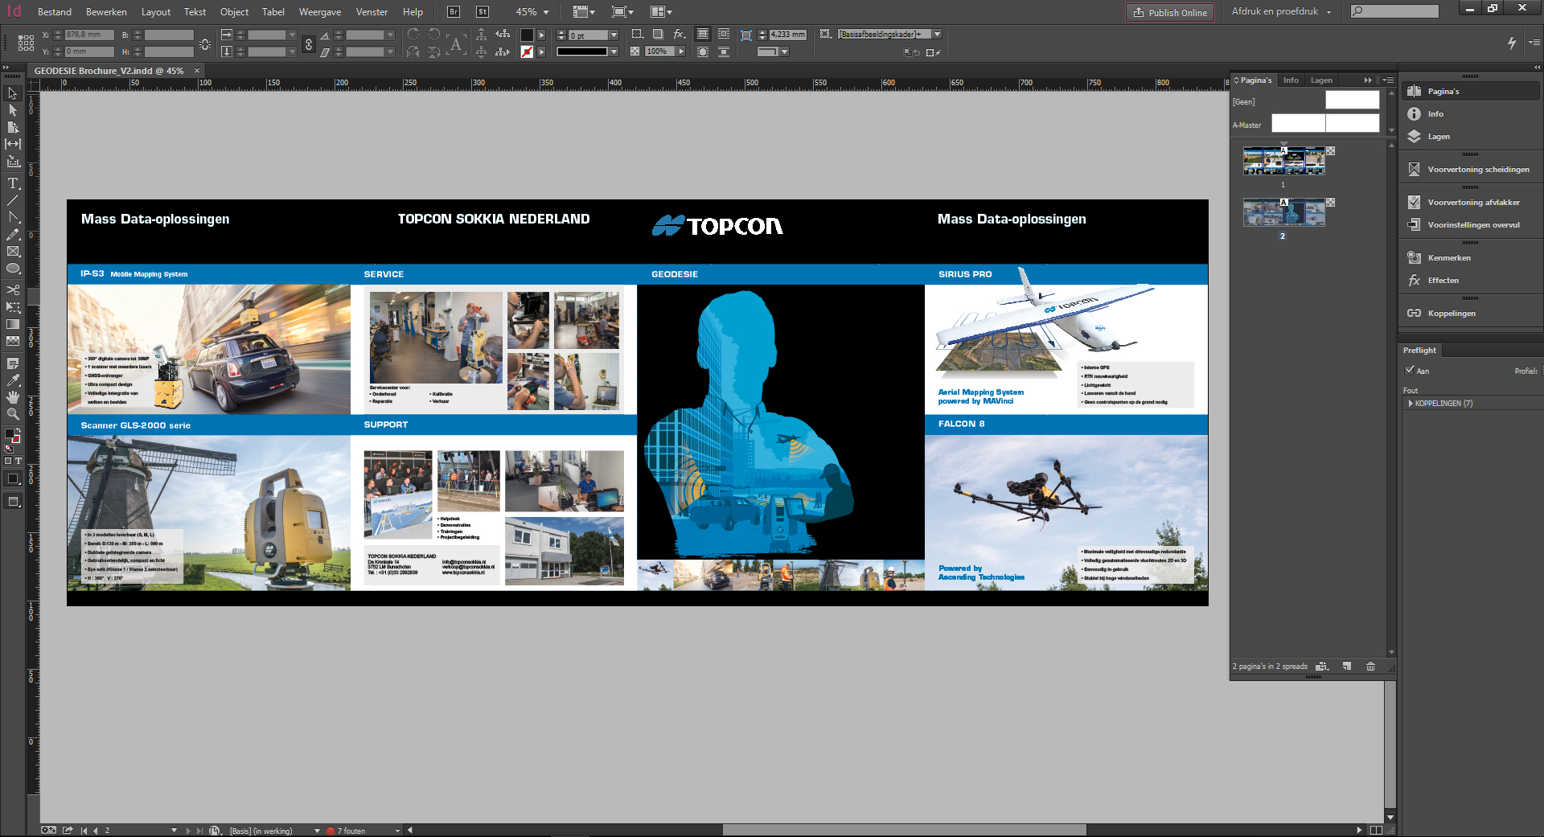
Task: Toggle formatting affects container button in toolbox
Action: (x=8, y=462)
